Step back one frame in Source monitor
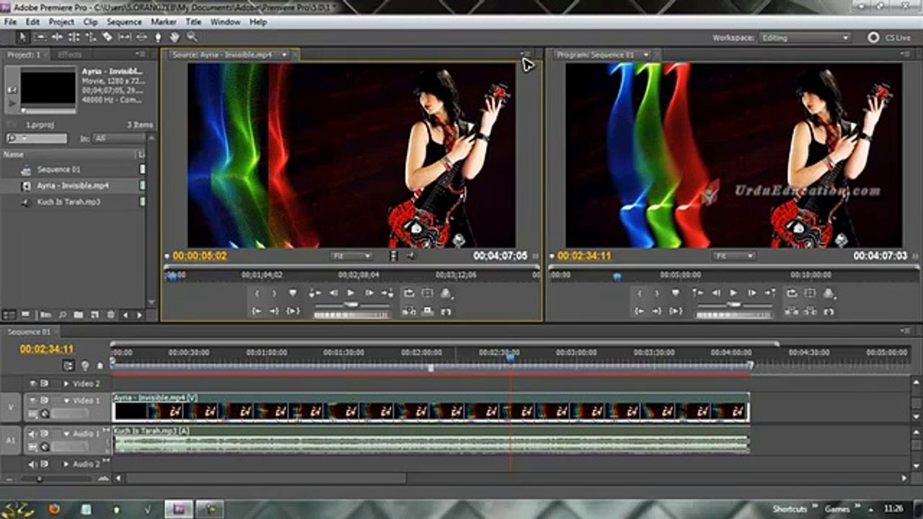 pos(333,293)
